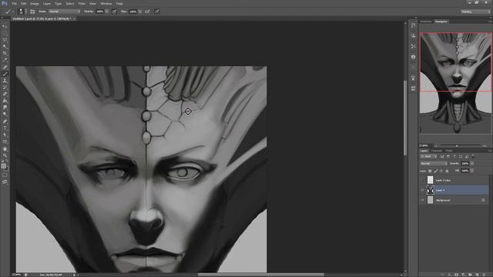Viewport: 493px width, 277px height.
Task: Switch to the Swatches tab
Action: 426,22
